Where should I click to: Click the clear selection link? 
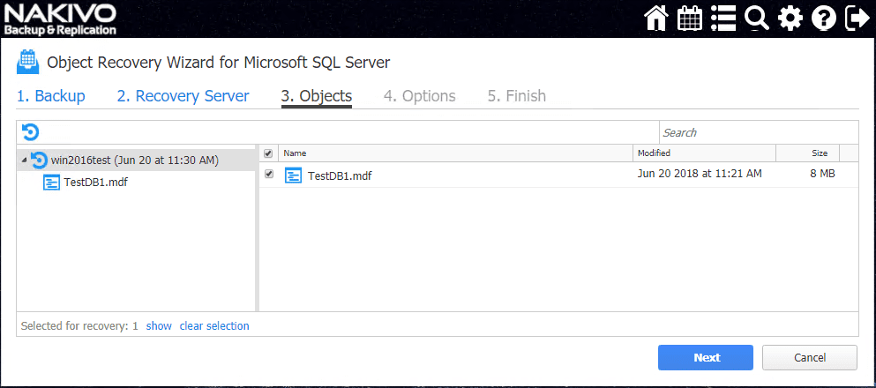[x=214, y=326]
